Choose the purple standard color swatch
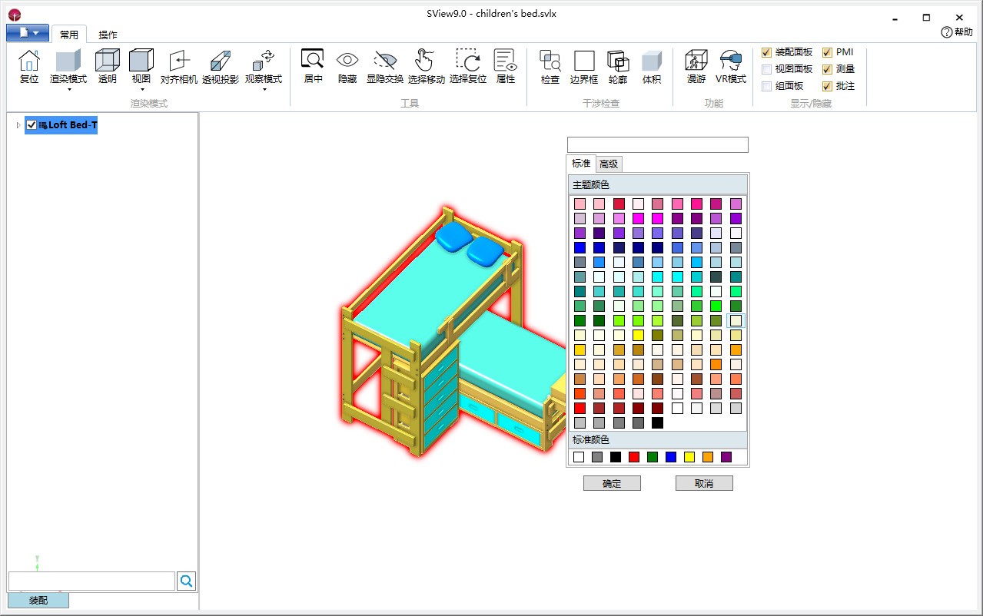This screenshot has width=983, height=616. (x=726, y=457)
